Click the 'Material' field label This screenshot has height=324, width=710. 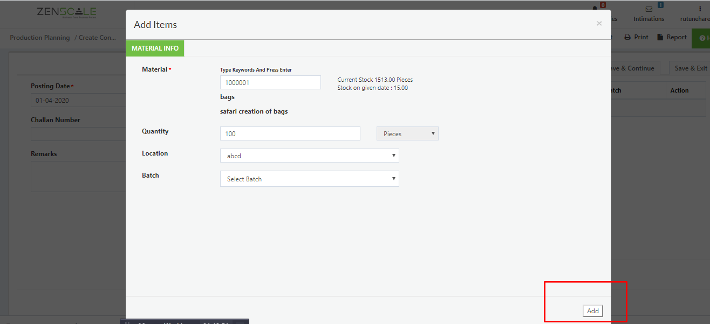(x=155, y=69)
